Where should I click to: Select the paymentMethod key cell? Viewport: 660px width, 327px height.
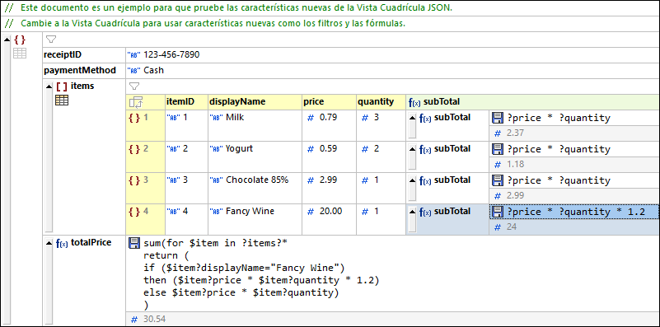coord(84,71)
